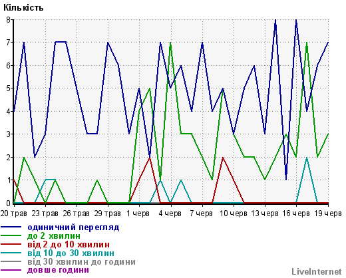Click the red legend line swatch
This screenshot has width=346, height=278.
[x=11, y=244]
